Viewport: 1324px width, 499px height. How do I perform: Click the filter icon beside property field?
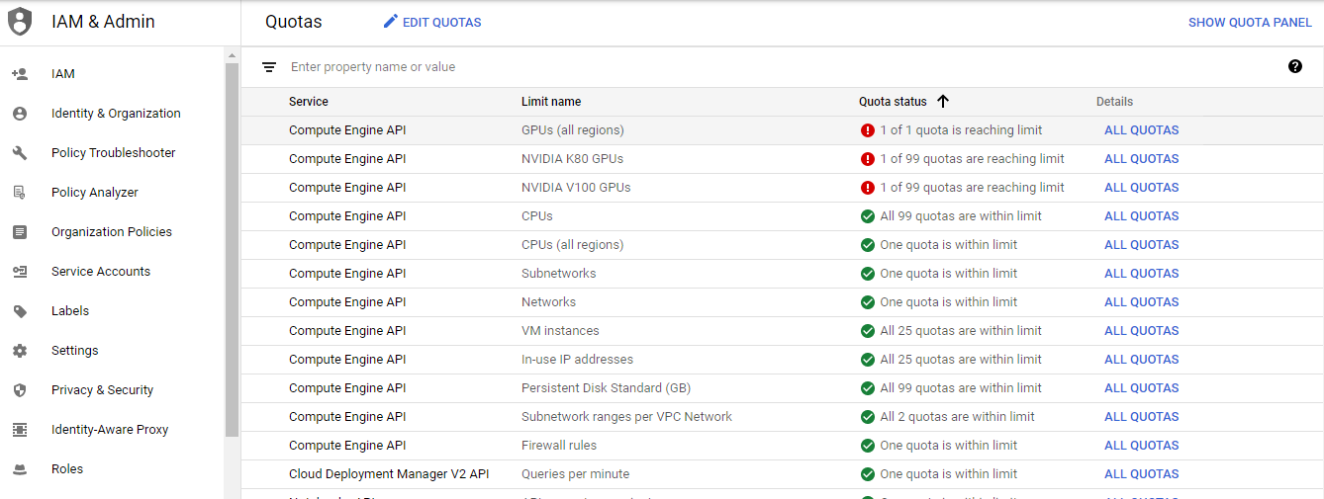269,67
